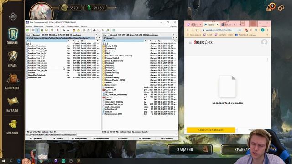Viewport: 292px width, 164px height.
Task: Select LocalizedText_en_us in left panel
Action: pos(63,68)
